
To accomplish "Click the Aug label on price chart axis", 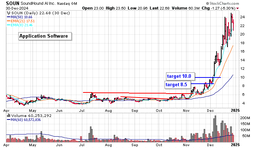I will [x=108, y=111].
